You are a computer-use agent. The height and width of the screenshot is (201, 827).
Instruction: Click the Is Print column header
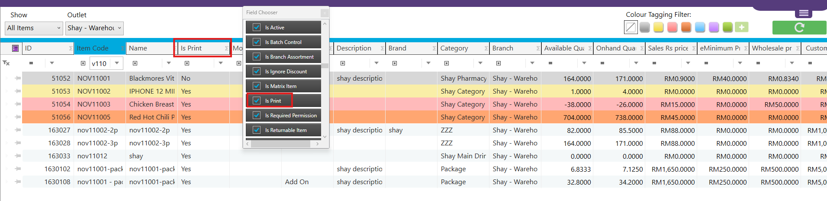coord(200,48)
